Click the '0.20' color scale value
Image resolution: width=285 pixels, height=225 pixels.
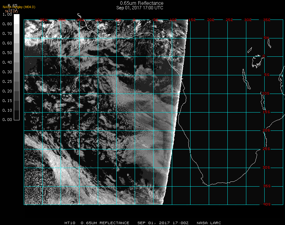[x=7, y=91]
